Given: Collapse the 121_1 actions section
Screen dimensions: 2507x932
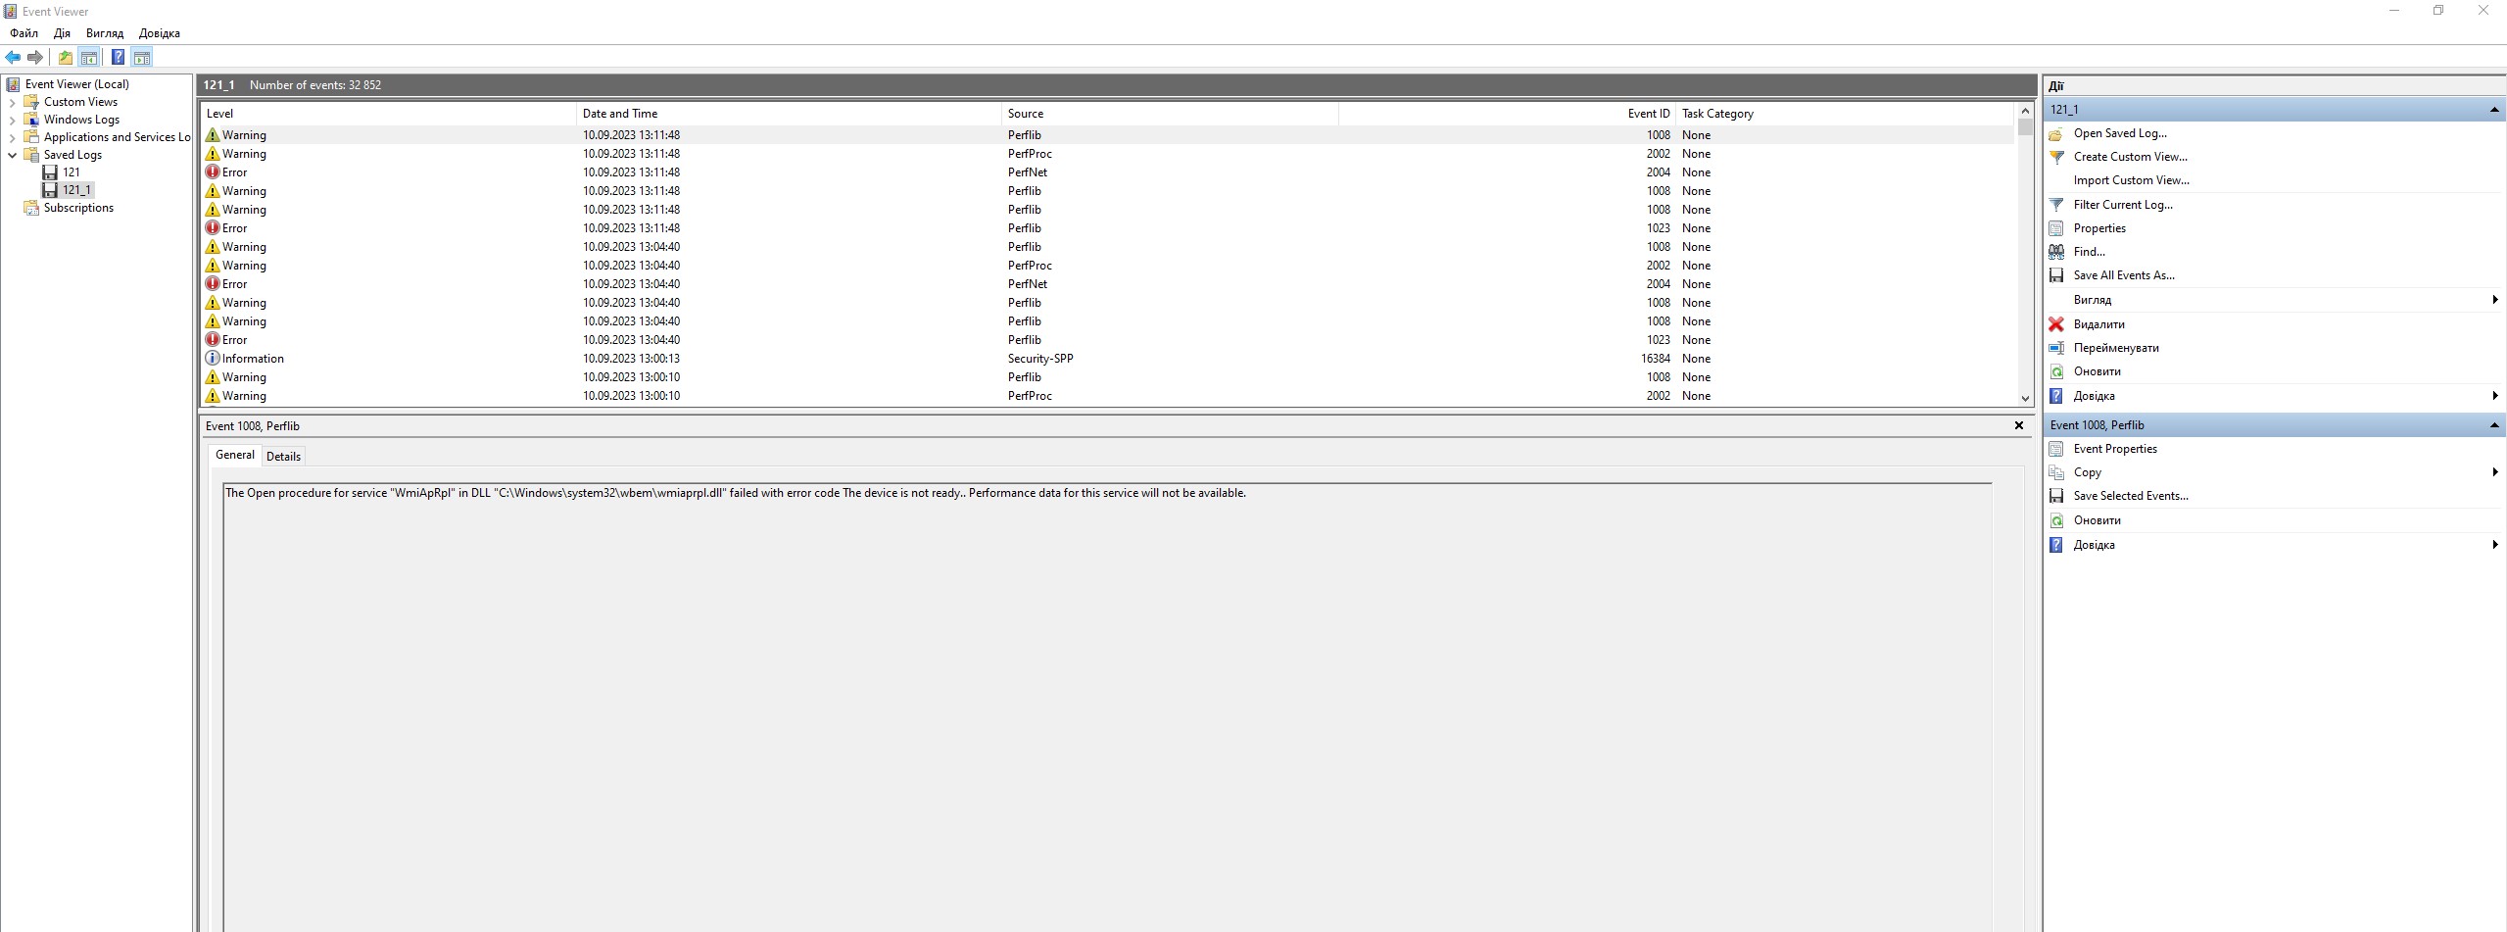Looking at the screenshot, I should (x=2493, y=110).
